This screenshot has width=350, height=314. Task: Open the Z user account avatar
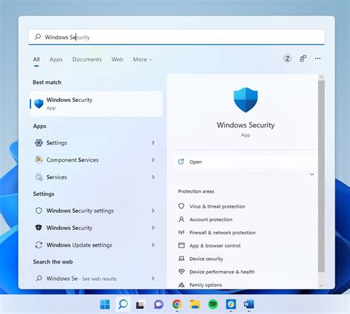(x=287, y=58)
